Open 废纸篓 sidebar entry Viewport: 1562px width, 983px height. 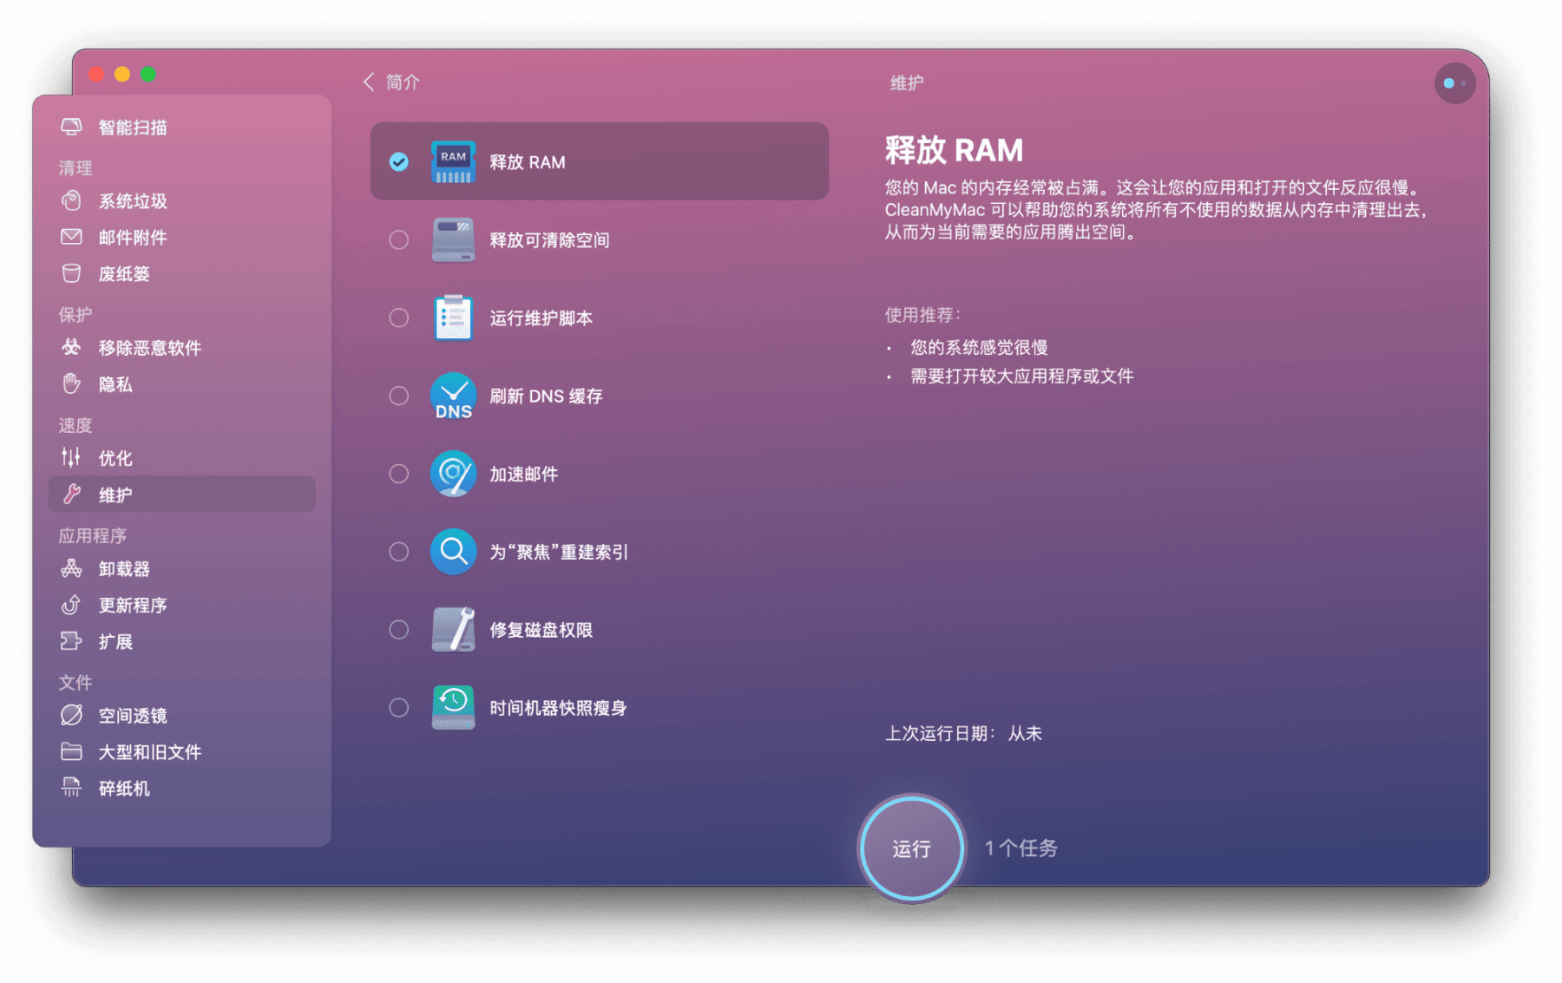click(182, 273)
